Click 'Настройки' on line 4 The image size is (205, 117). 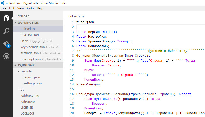click(x=97, y=37)
